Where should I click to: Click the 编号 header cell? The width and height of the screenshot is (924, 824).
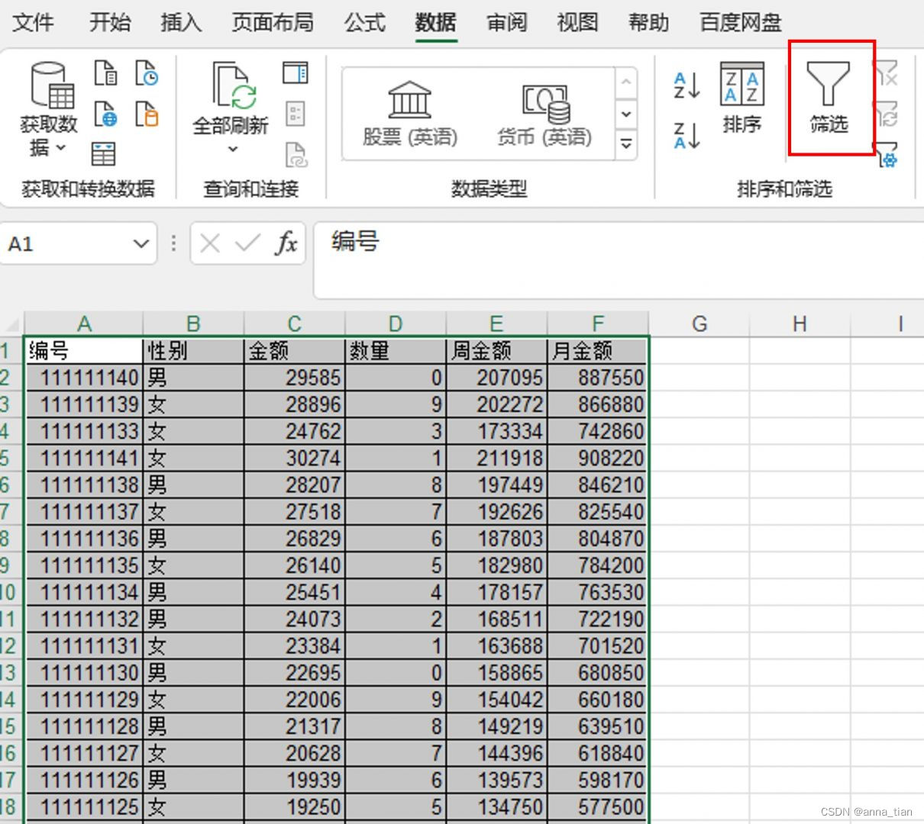[84, 350]
